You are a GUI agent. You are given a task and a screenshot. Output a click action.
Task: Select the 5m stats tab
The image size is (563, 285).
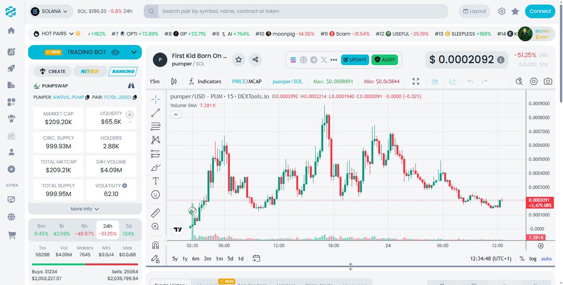[x=41, y=229]
